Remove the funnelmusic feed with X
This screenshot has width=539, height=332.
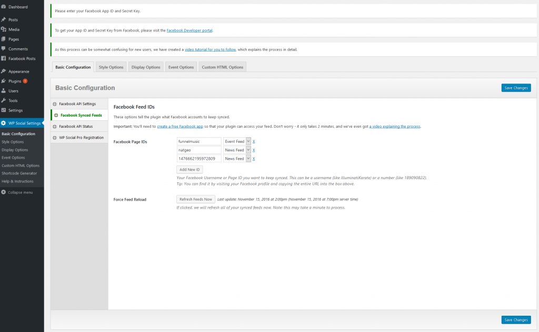point(254,141)
